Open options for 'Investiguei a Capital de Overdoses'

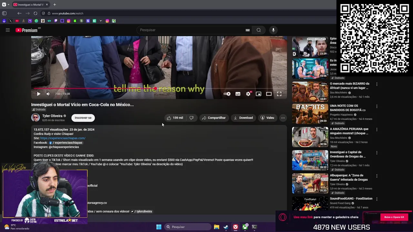377,153
